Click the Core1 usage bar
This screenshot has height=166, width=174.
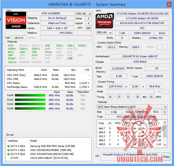(30, 100)
